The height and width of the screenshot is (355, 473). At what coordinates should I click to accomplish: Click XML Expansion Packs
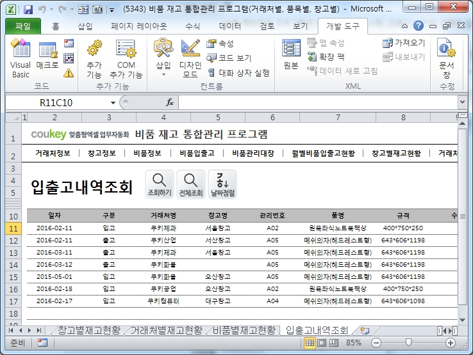(326, 56)
